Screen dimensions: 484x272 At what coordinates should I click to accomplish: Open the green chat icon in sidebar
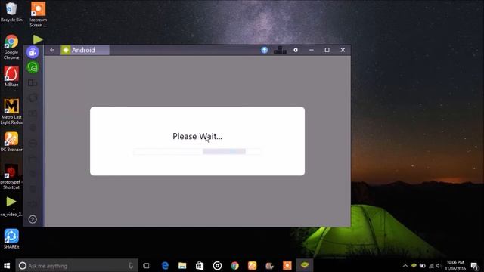click(33, 67)
